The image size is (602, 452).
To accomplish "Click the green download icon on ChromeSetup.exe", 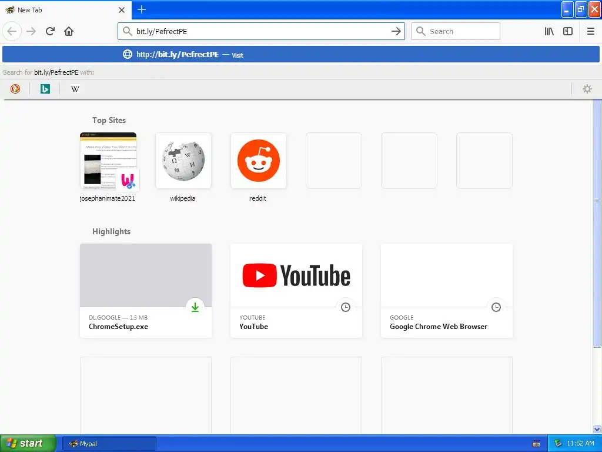I will pyautogui.click(x=195, y=307).
